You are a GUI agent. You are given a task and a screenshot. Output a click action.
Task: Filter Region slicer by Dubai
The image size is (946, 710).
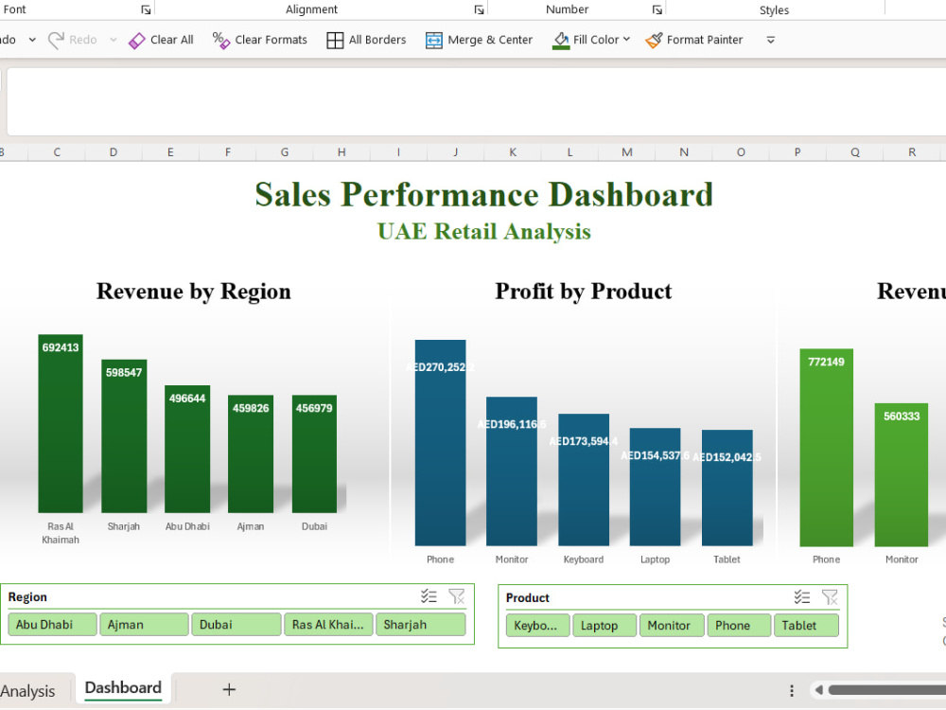click(236, 624)
